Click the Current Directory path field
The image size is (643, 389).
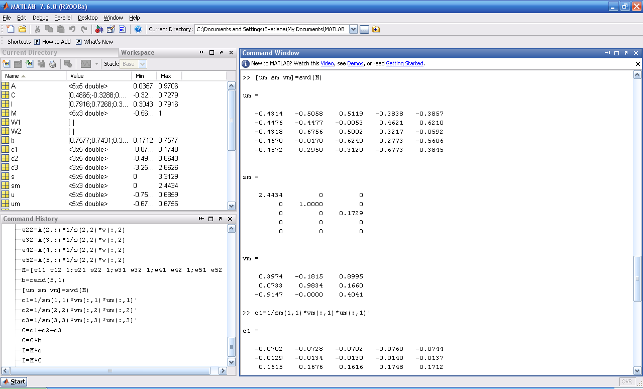tap(272, 29)
